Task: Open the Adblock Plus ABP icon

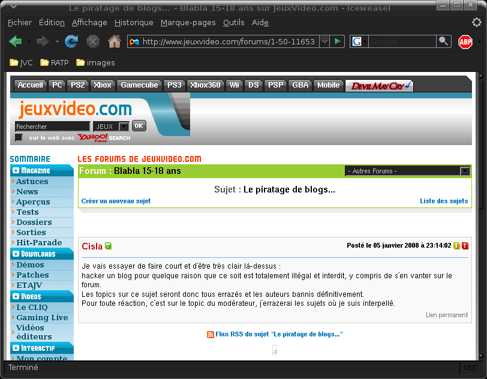Action: 465,41
